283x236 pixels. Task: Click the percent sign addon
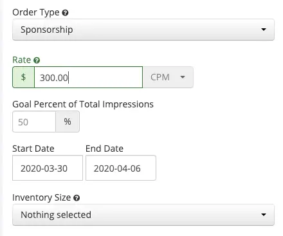click(x=68, y=122)
